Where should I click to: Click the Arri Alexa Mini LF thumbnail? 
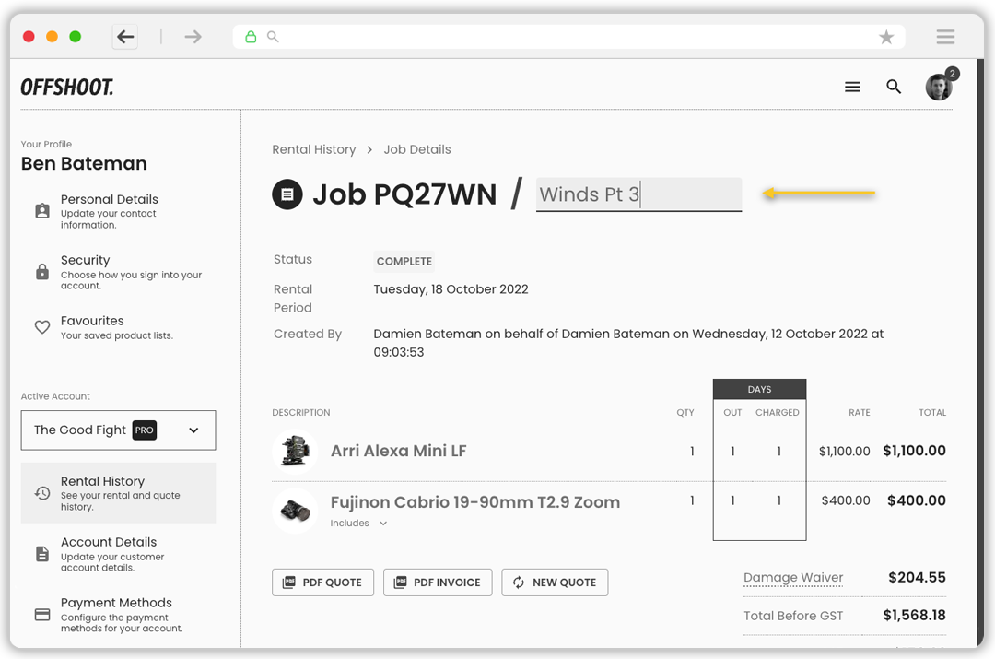pos(295,452)
